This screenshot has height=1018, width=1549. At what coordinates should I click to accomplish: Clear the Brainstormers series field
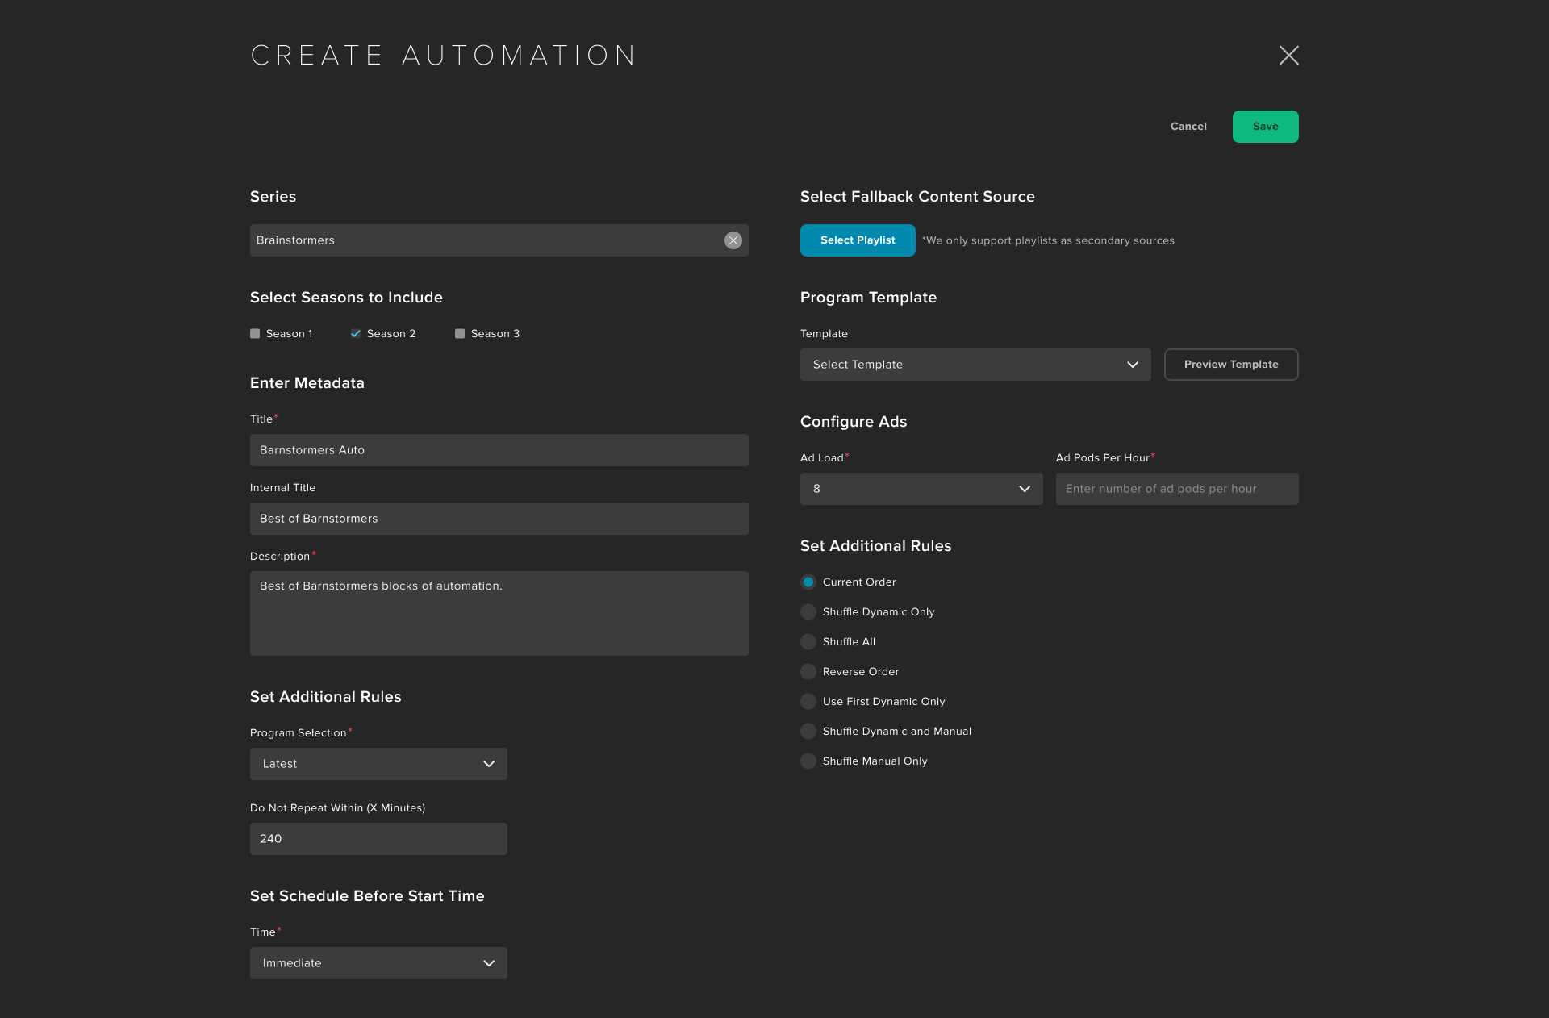(x=733, y=240)
